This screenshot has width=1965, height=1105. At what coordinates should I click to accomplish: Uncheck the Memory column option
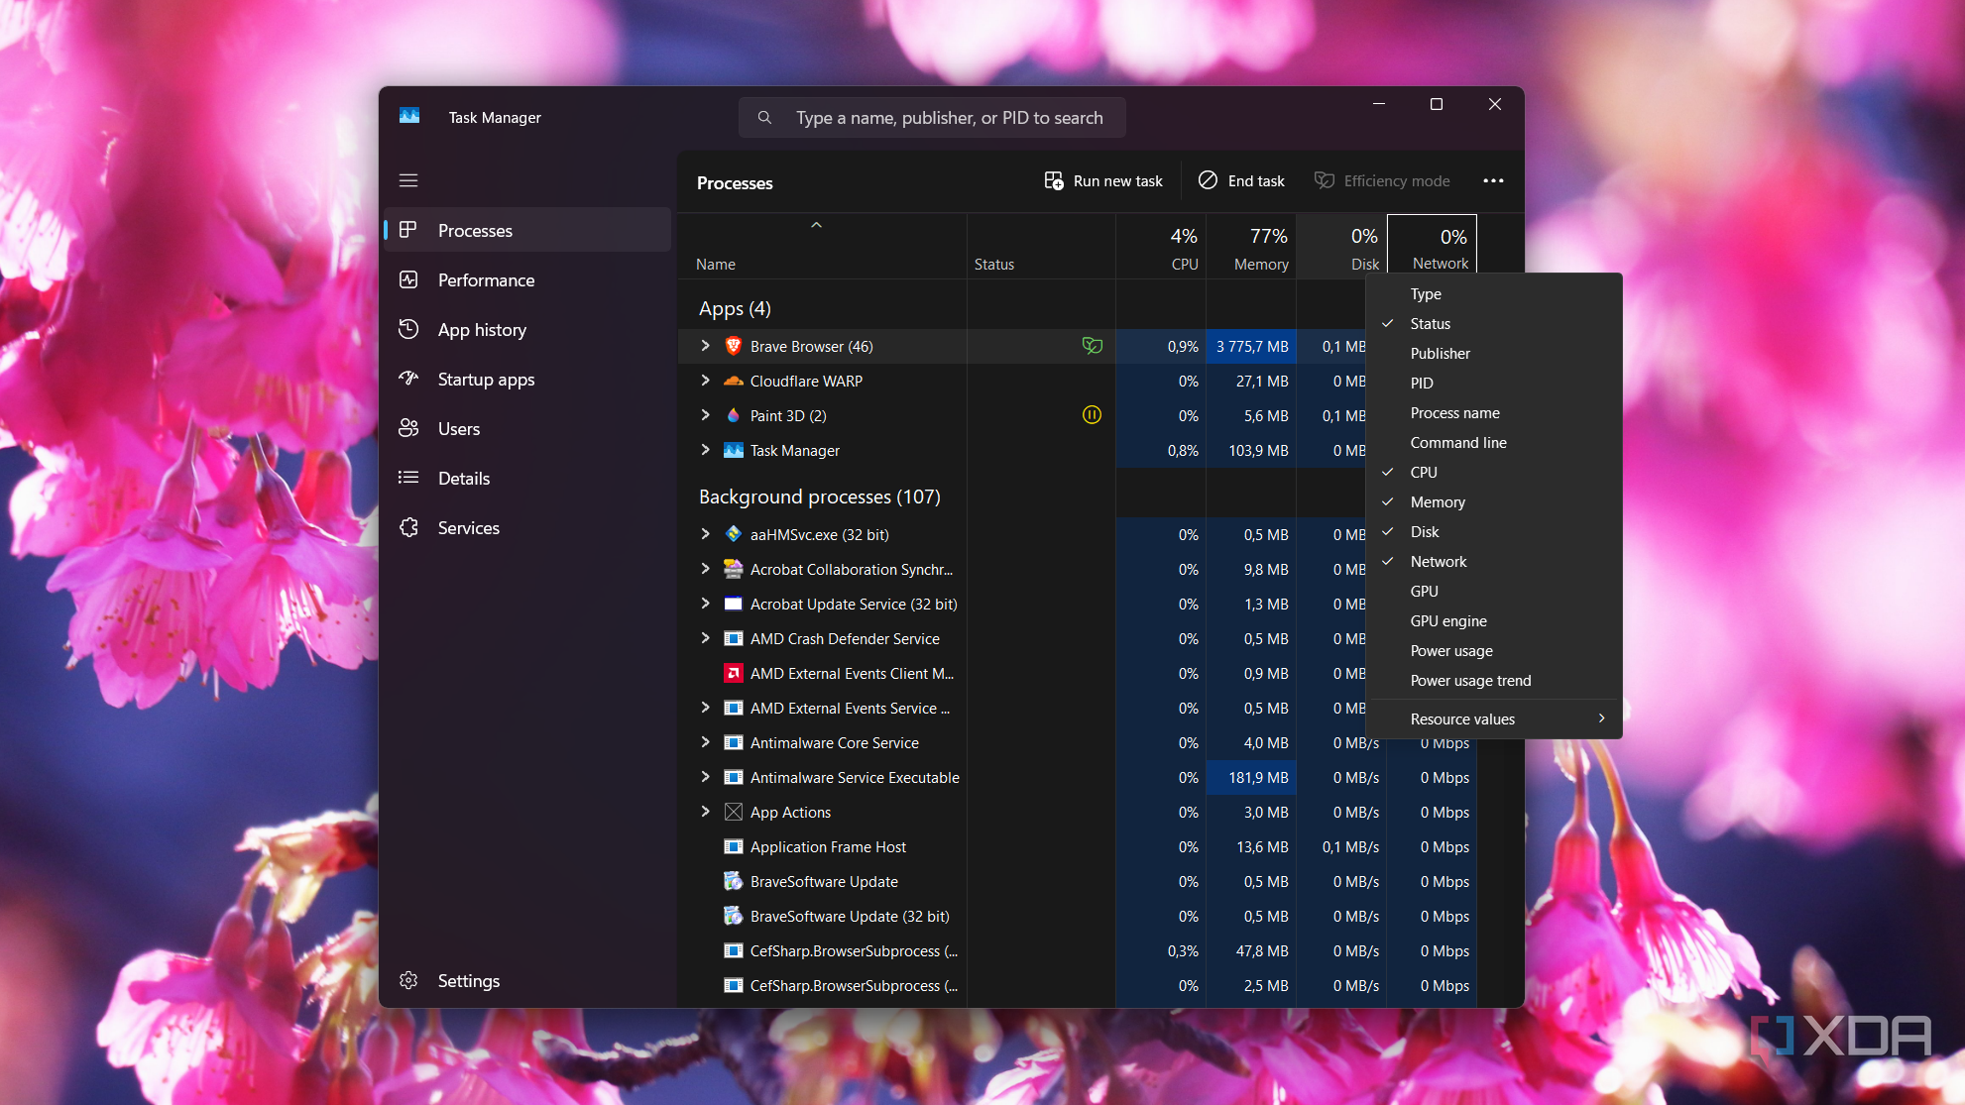click(1493, 502)
